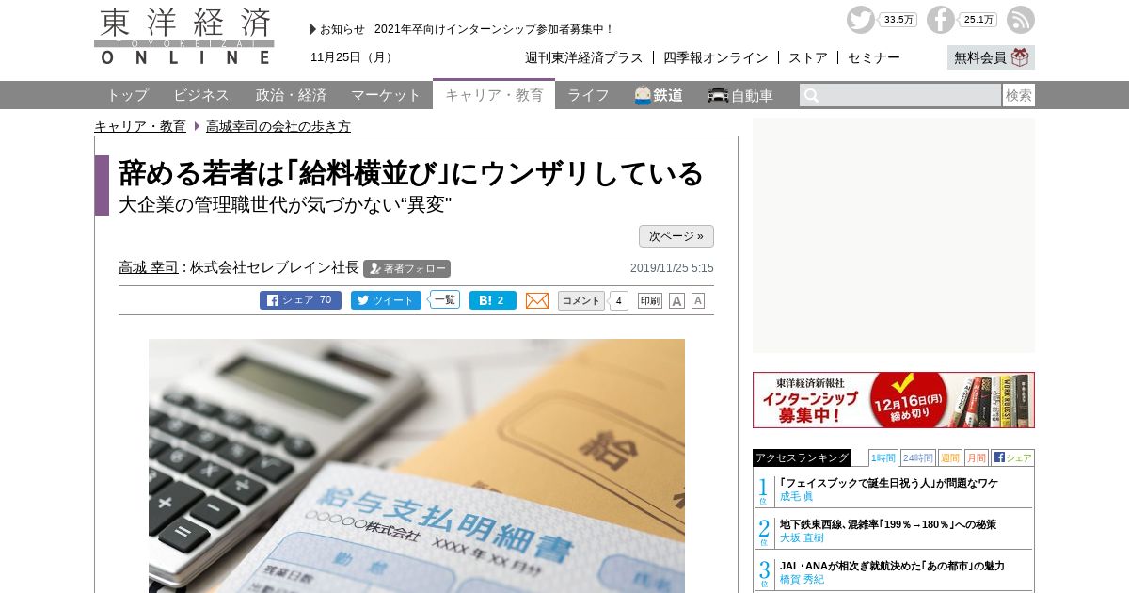Switch ranking to 24時間 tab
Image resolution: width=1129 pixels, height=593 pixels.
pos(917,457)
